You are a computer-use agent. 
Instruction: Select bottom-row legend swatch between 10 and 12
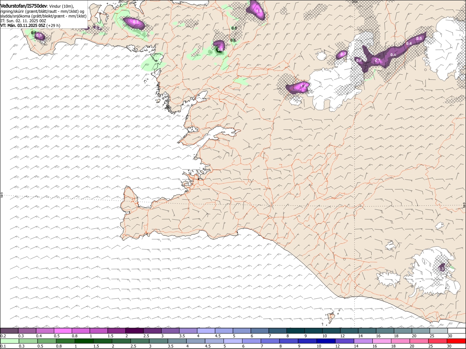(326, 341)
